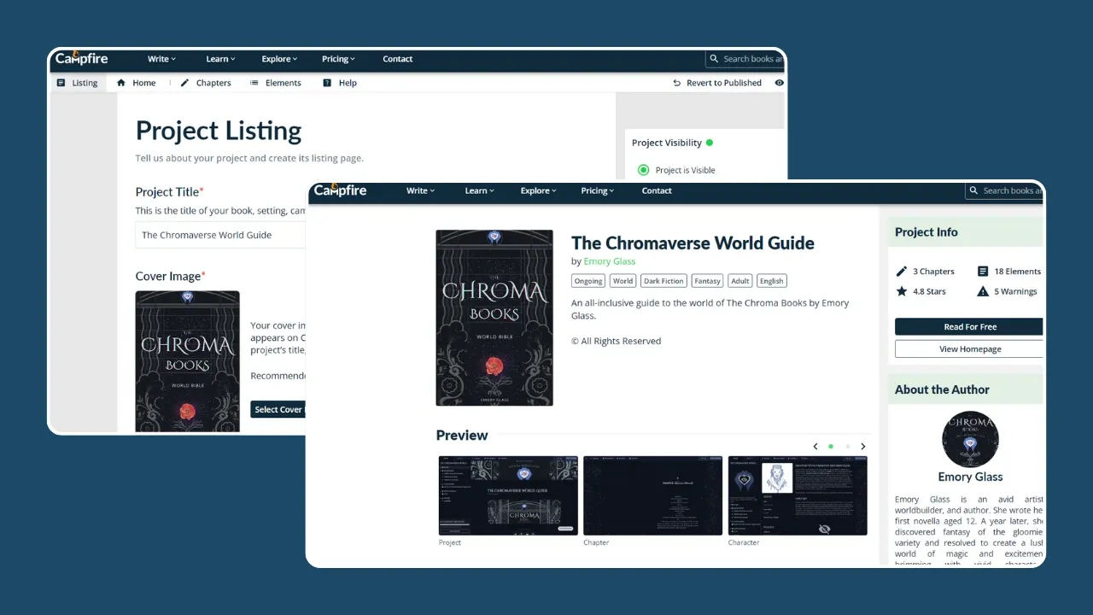This screenshot has width=1093, height=615.
Task: Select the active green carousel page dot
Action: tap(831, 447)
